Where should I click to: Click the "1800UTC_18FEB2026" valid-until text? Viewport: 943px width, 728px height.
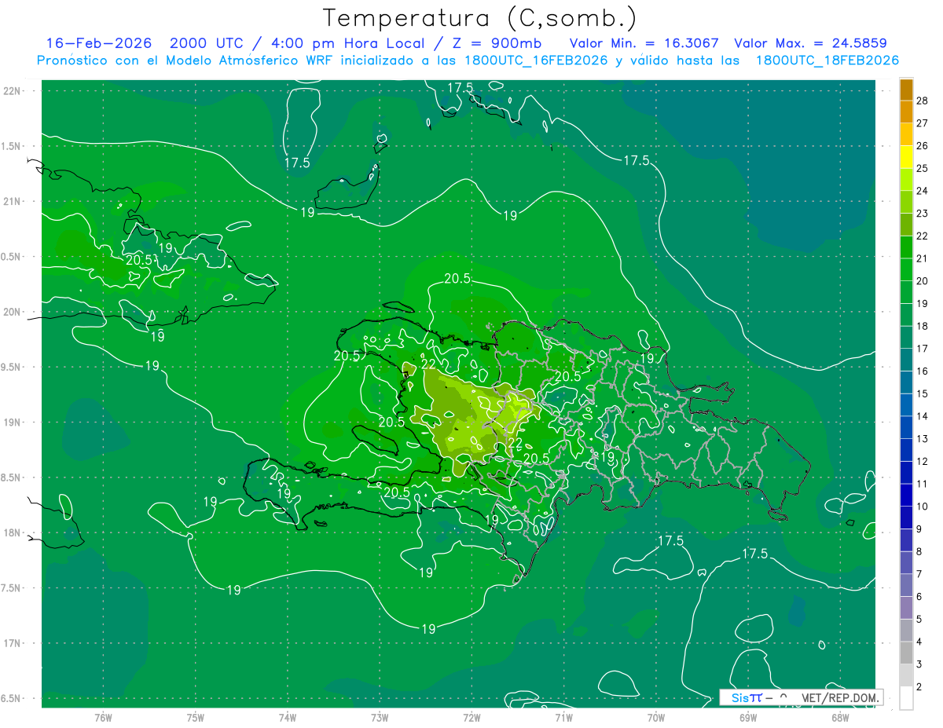coord(827,60)
